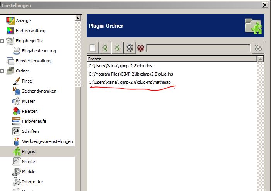The height and width of the screenshot is (191, 271).
Task: Click the Farbverläufe gradient bars icon
Action: (x=16, y=121)
